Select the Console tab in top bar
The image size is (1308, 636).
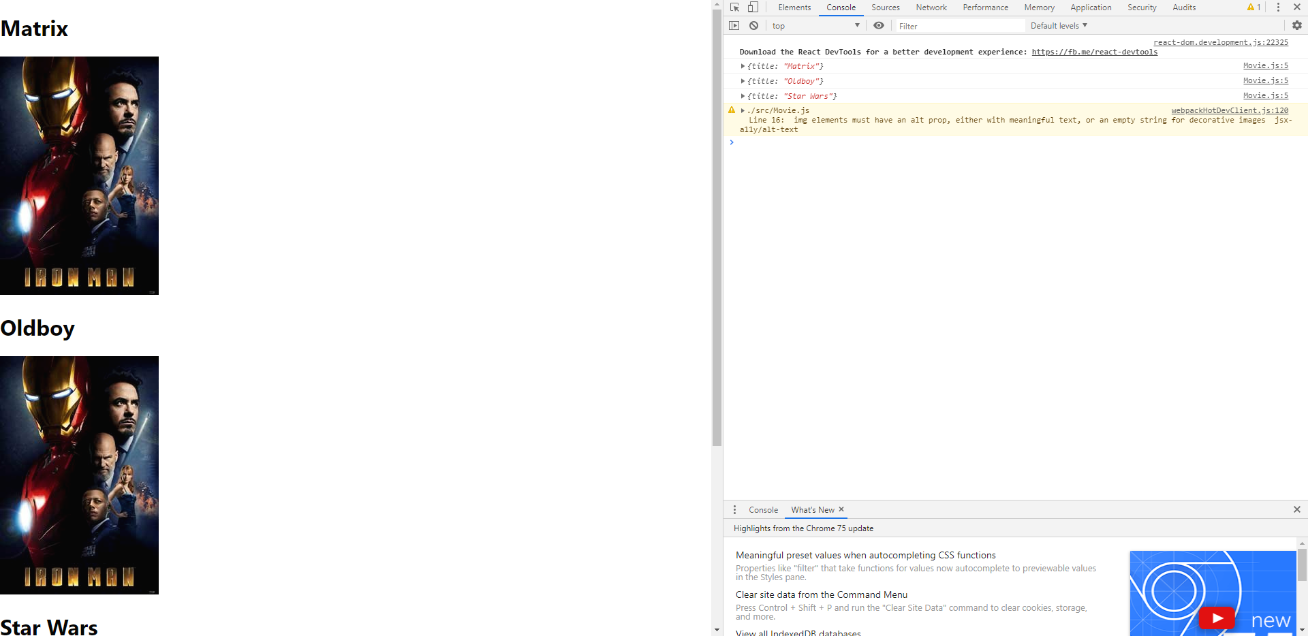(841, 7)
